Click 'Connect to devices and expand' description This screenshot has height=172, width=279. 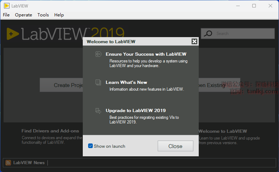[x=52, y=140]
